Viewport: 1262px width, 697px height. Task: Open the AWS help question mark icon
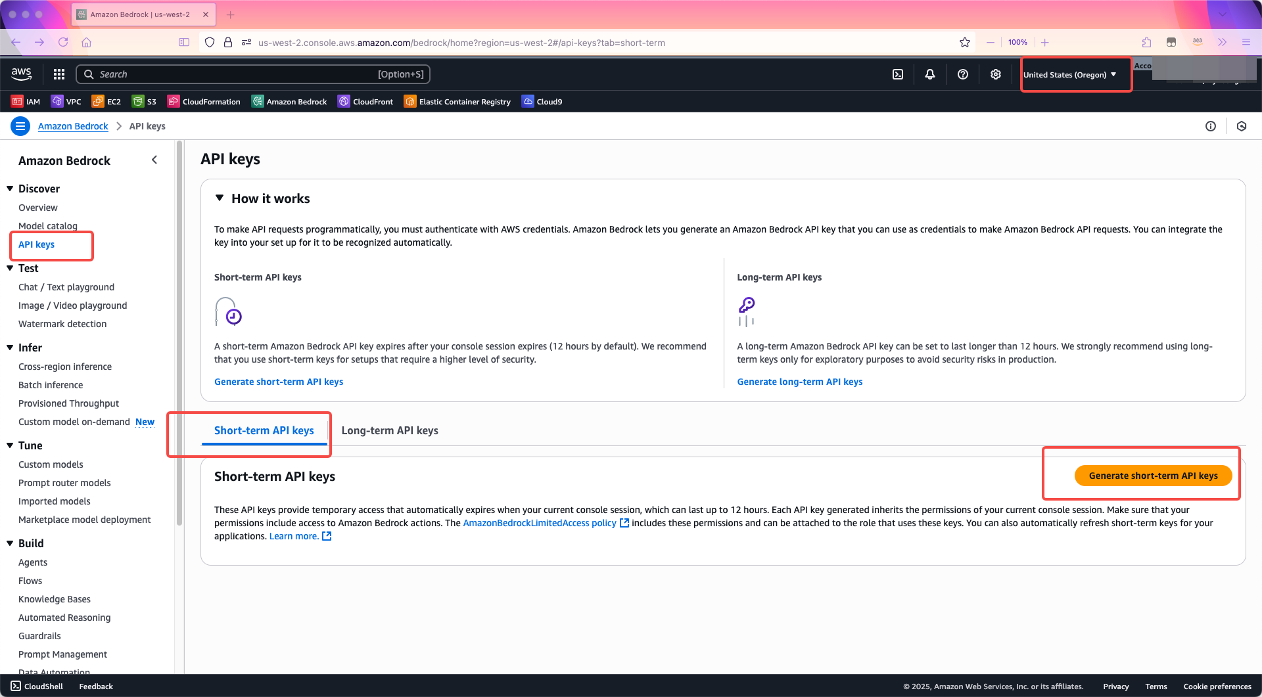[x=963, y=74]
